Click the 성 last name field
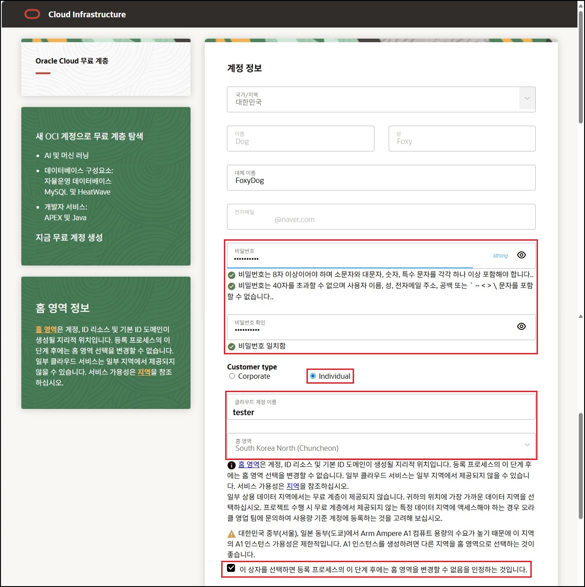The width and height of the screenshot is (585, 587). point(462,139)
